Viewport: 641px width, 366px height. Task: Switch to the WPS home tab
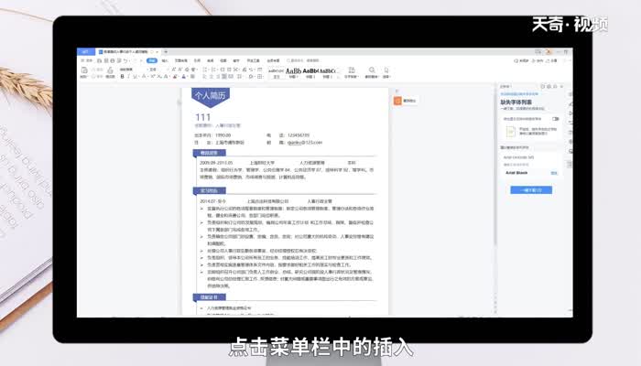(85, 52)
